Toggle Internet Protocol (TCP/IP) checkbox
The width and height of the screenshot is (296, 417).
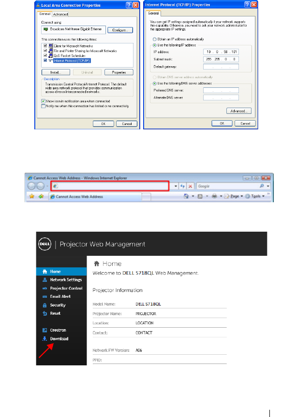pos(45,60)
